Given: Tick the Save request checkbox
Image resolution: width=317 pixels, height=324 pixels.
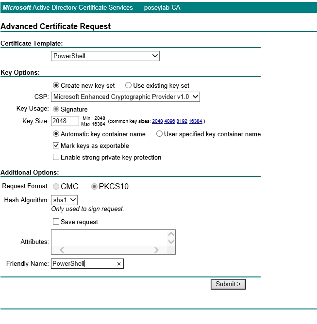Looking at the screenshot, I should pos(56,222).
